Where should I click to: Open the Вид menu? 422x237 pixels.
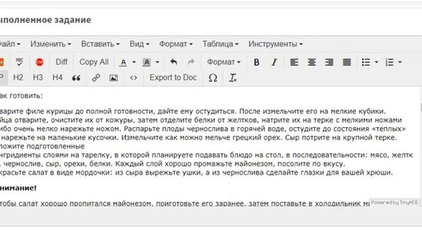click(x=139, y=44)
